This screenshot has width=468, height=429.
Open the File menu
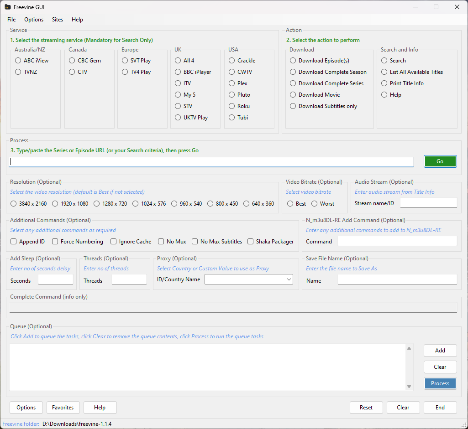coord(11,20)
